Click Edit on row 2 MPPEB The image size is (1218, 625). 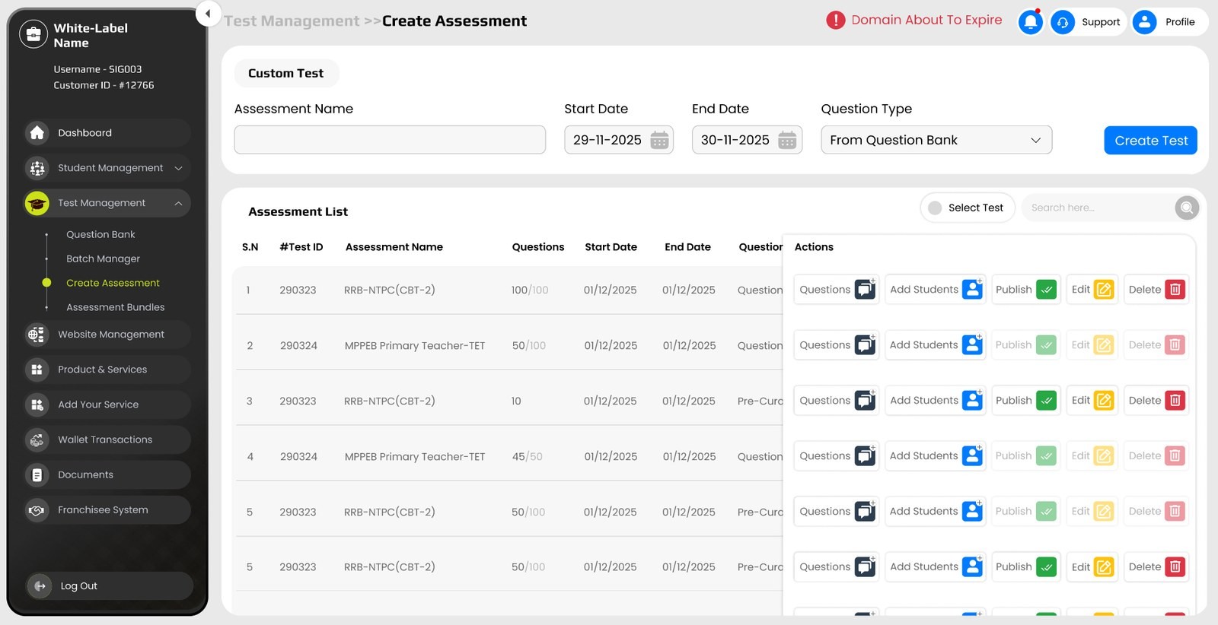point(1092,345)
